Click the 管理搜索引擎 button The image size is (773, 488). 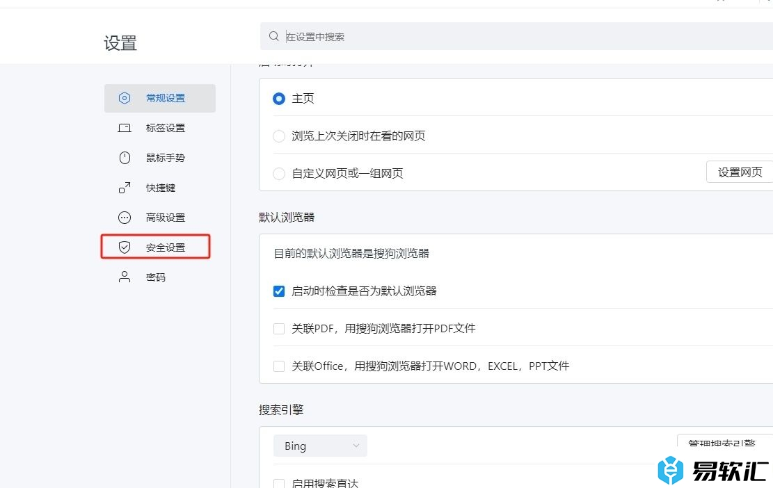[725, 442]
